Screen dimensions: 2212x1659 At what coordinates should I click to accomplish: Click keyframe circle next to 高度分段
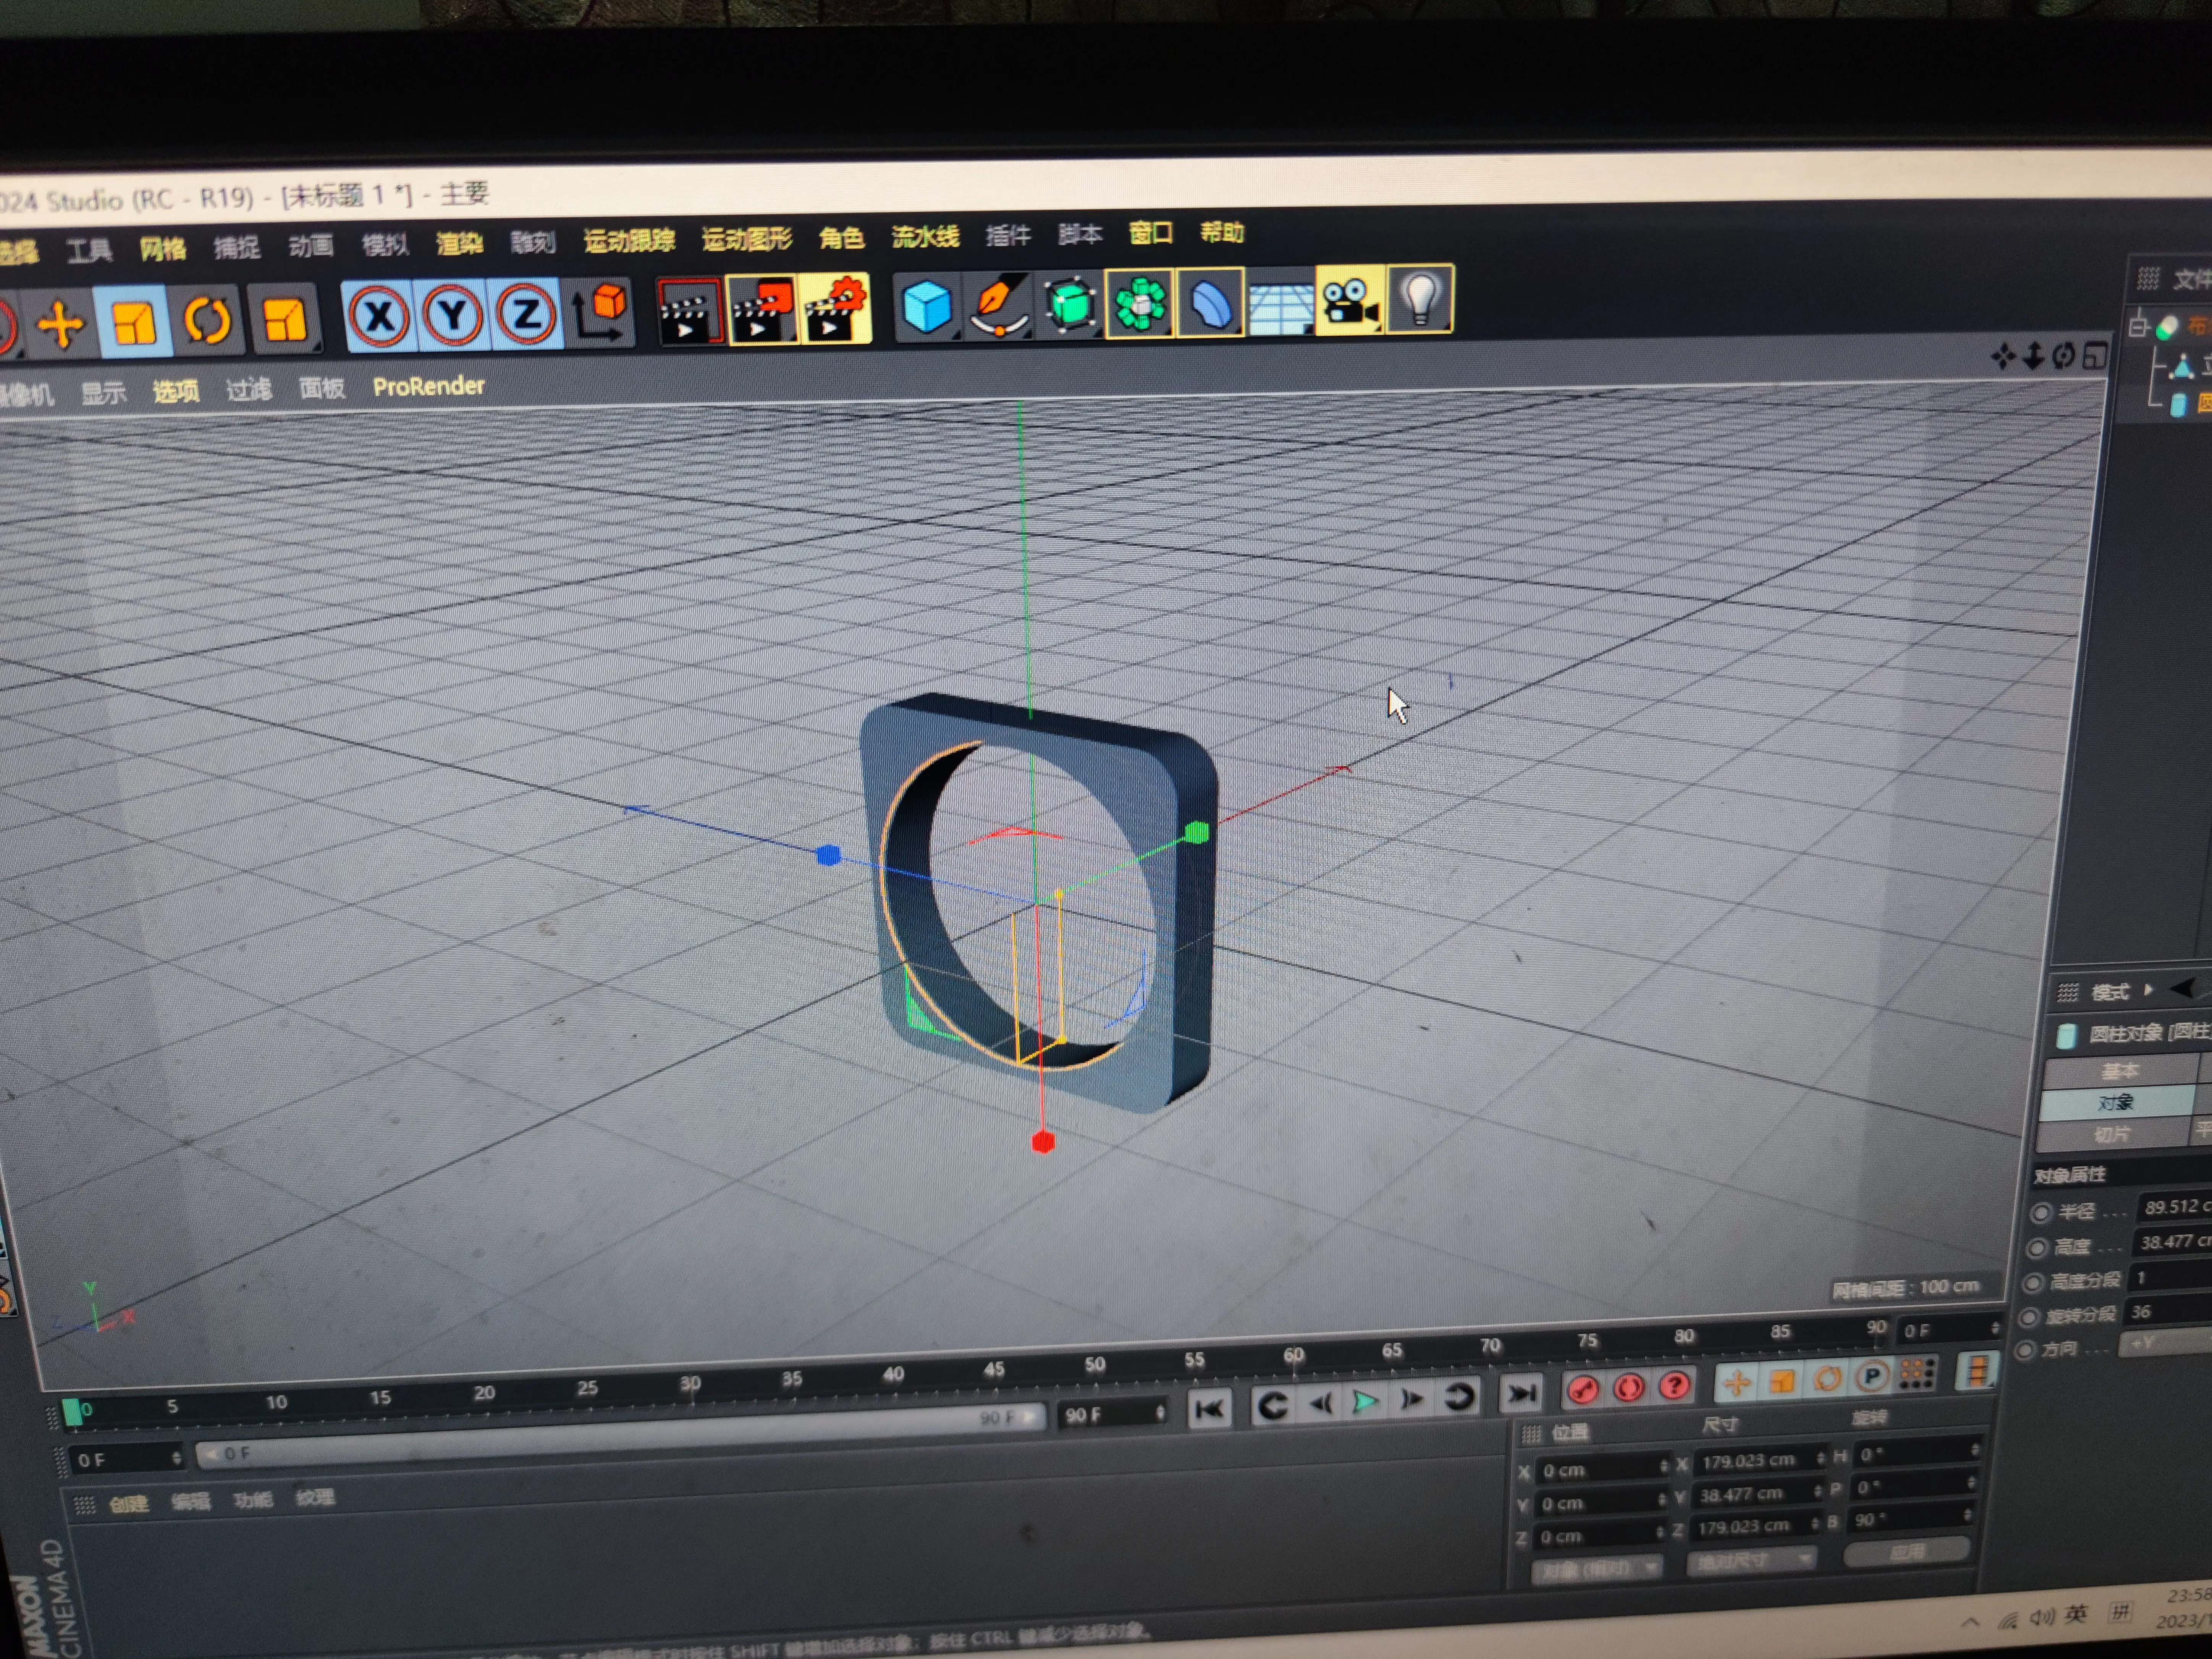[2033, 1283]
